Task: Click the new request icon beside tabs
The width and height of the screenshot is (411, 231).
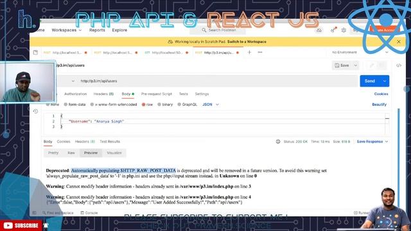Action: pyautogui.click(x=35, y=53)
